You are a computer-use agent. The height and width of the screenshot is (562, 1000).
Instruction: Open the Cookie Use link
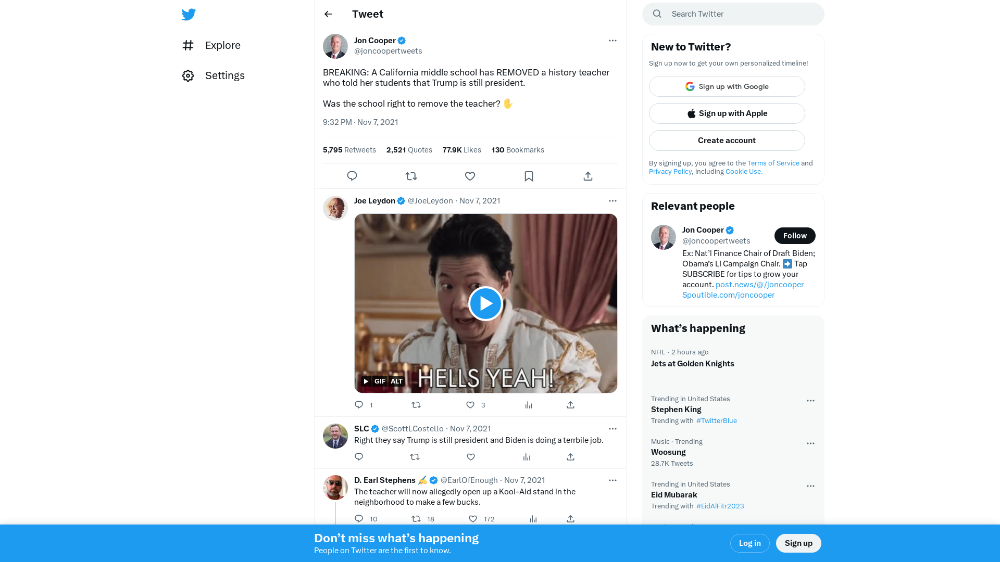[x=744, y=172]
